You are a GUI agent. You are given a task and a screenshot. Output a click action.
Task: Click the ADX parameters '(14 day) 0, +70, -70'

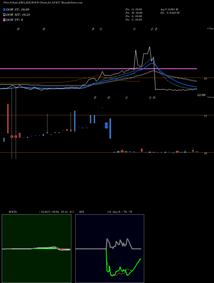[x=119, y=212]
